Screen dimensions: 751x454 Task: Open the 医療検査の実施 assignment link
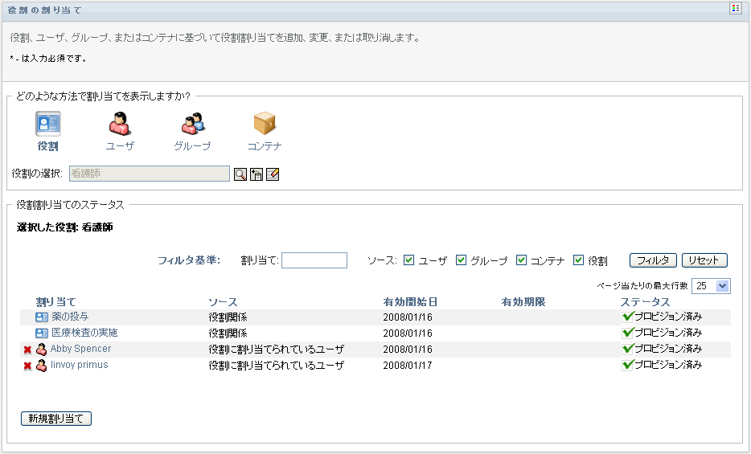point(84,333)
